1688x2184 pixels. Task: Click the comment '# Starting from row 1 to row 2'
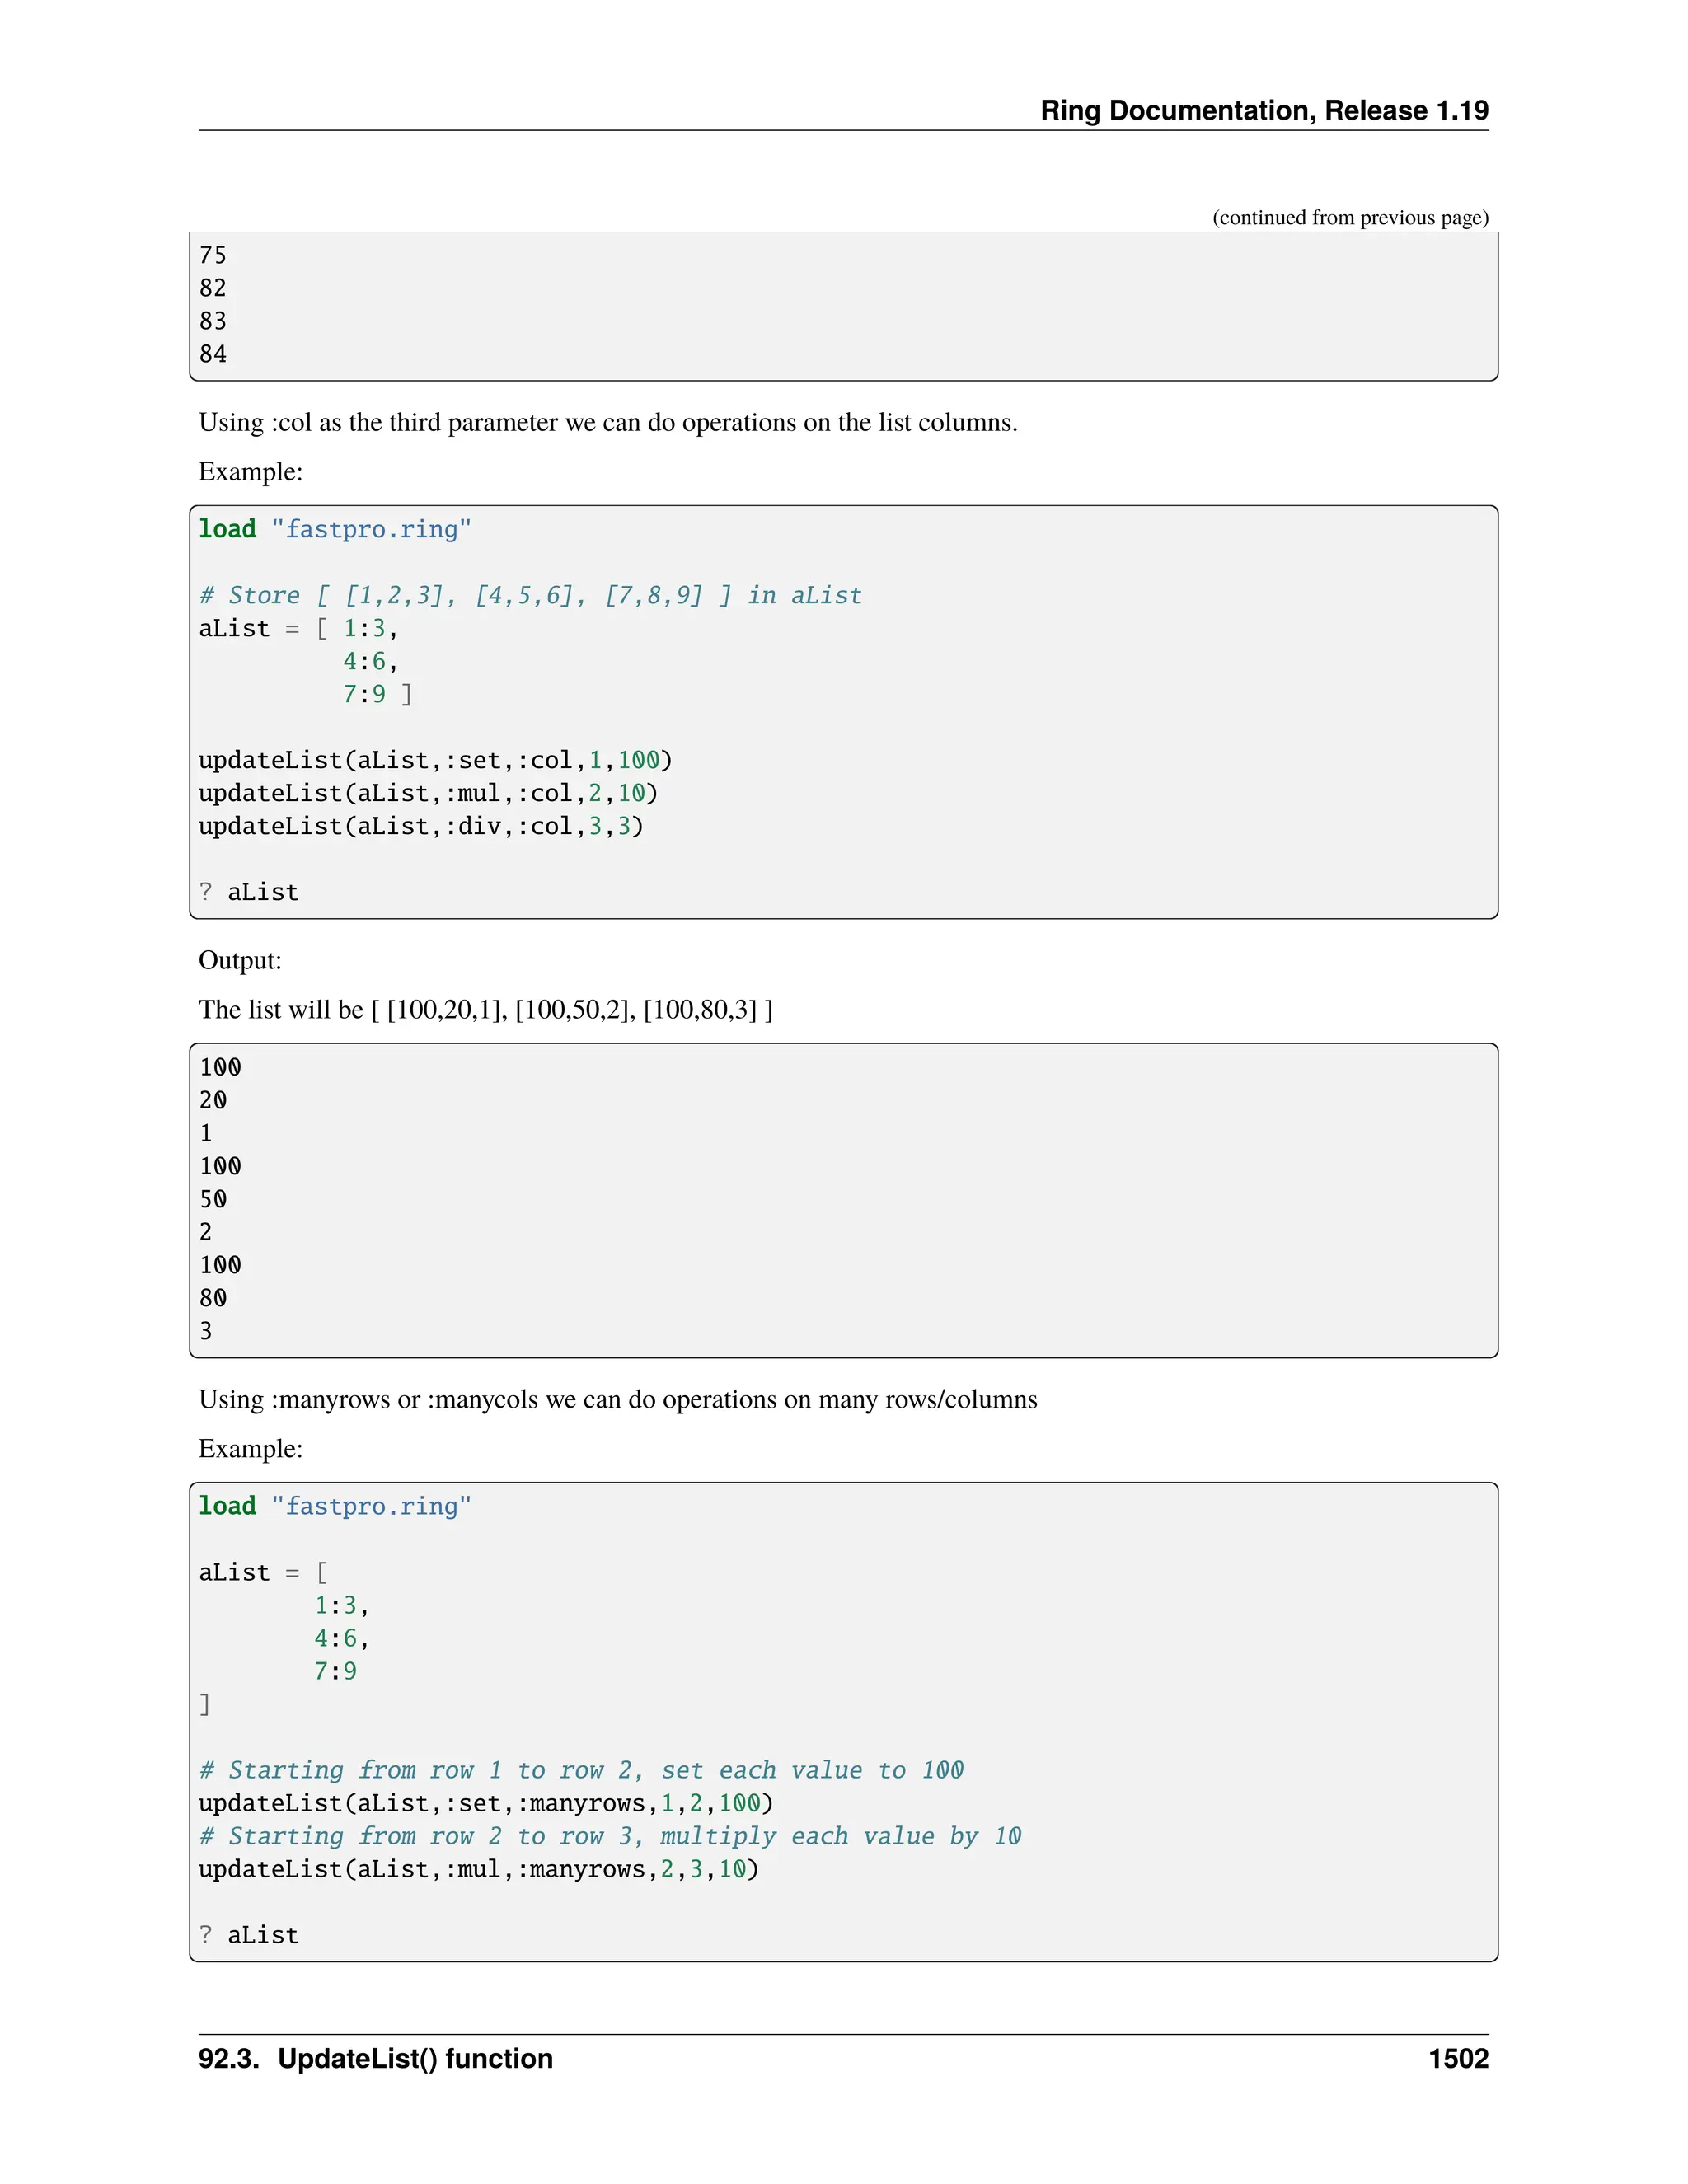click(x=581, y=1770)
